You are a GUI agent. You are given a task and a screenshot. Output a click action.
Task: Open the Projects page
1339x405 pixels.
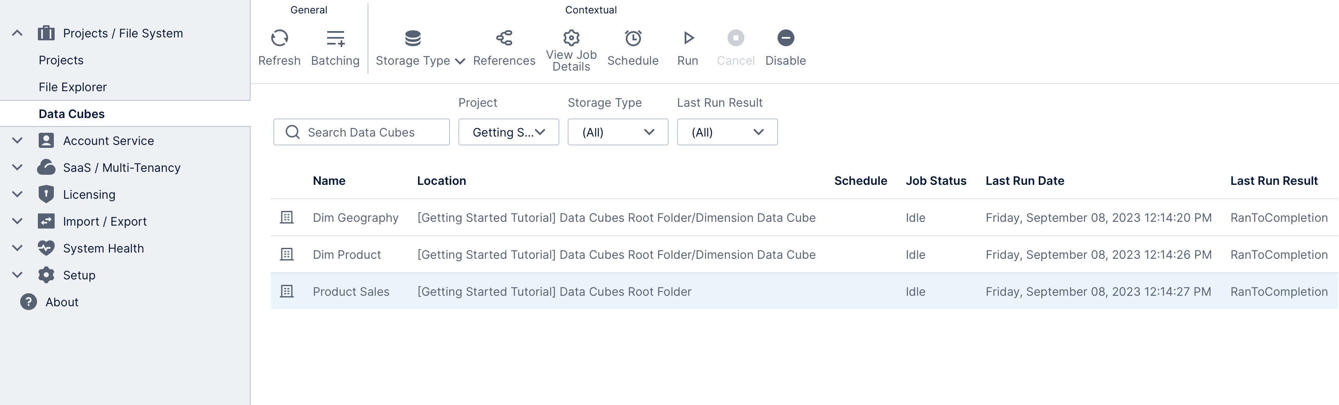click(x=60, y=60)
